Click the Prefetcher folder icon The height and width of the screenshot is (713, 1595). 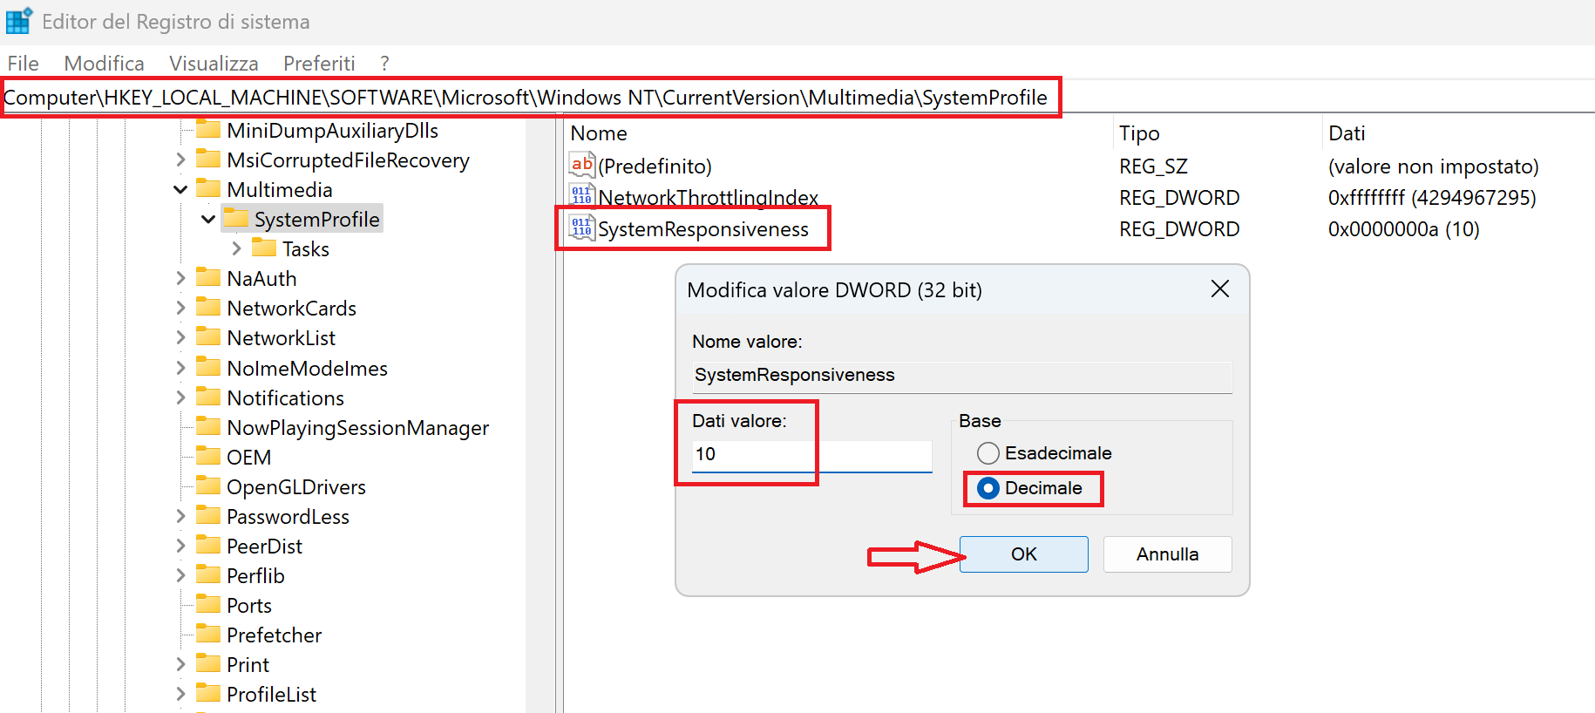(208, 635)
